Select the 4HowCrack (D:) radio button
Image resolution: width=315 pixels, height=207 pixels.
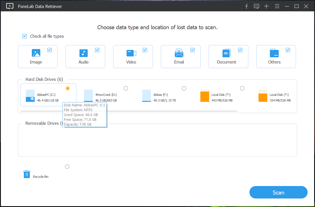coord(126,88)
